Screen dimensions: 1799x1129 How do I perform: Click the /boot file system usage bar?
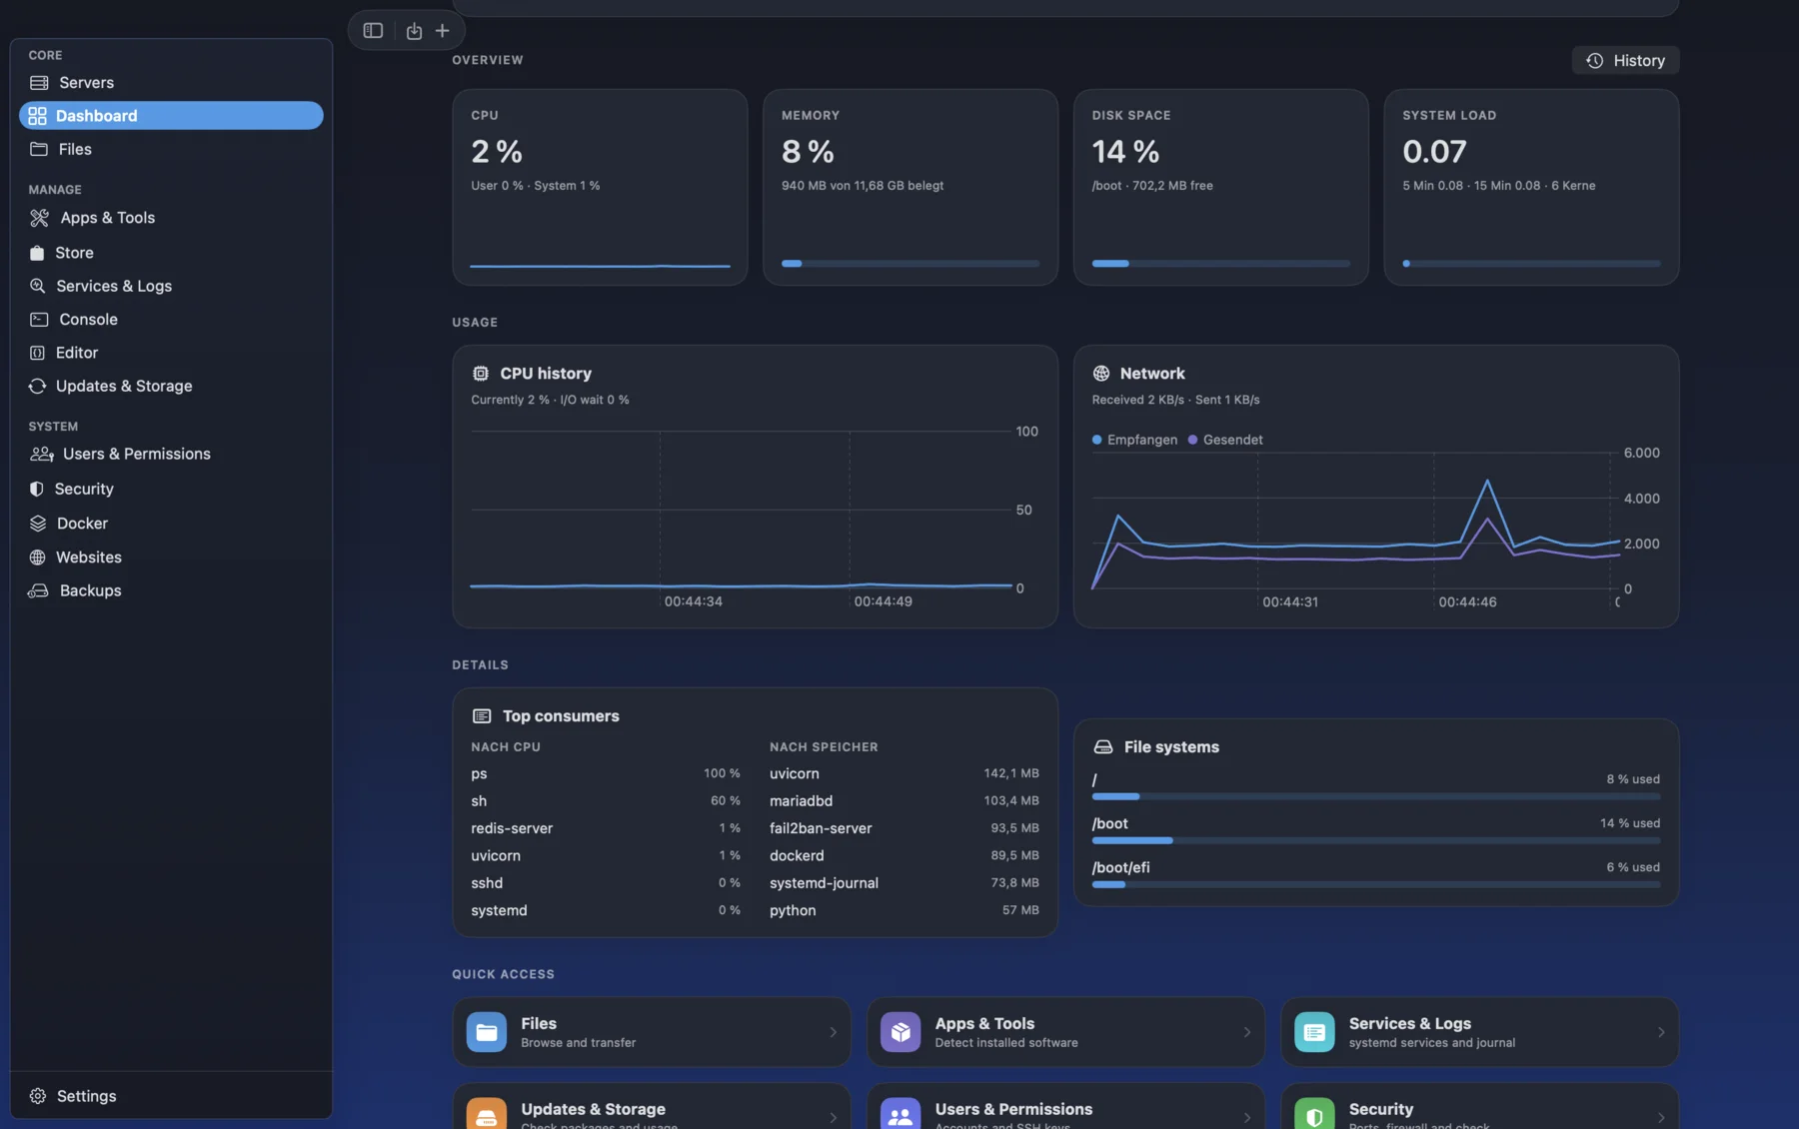click(1376, 840)
